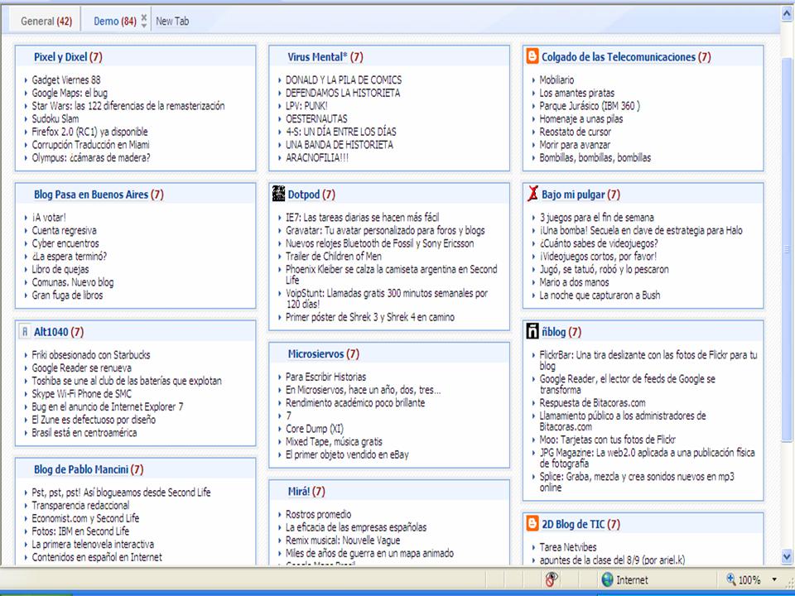Click the Dotpod feed icon
The height and width of the screenshot is (596, 795).
pos(278,194)
